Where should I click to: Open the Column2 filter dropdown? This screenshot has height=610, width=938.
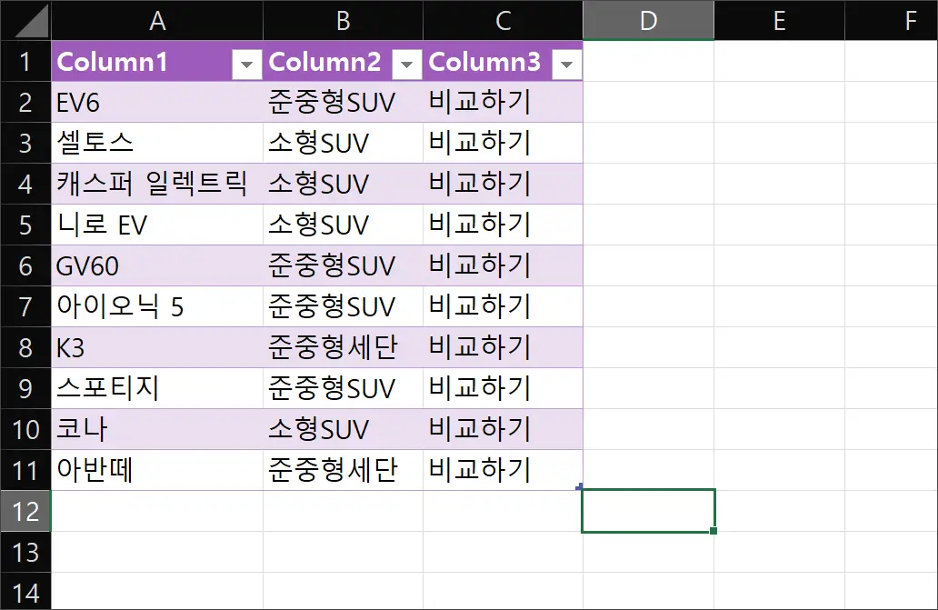[x=407, y=64]
